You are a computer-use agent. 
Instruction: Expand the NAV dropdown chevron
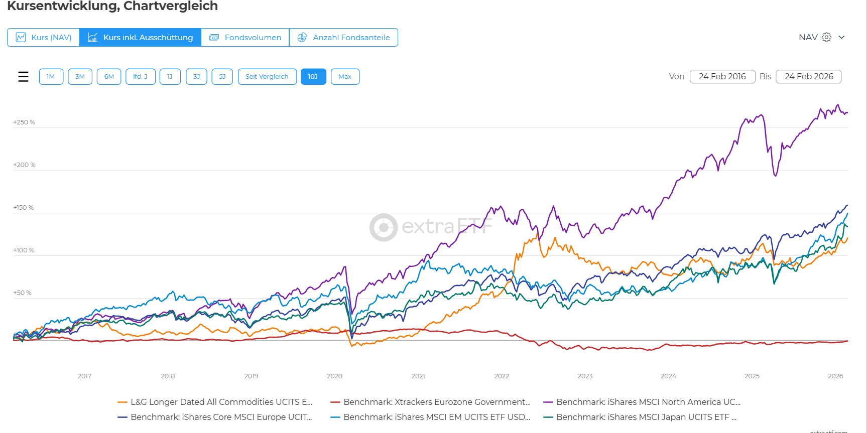842,37
